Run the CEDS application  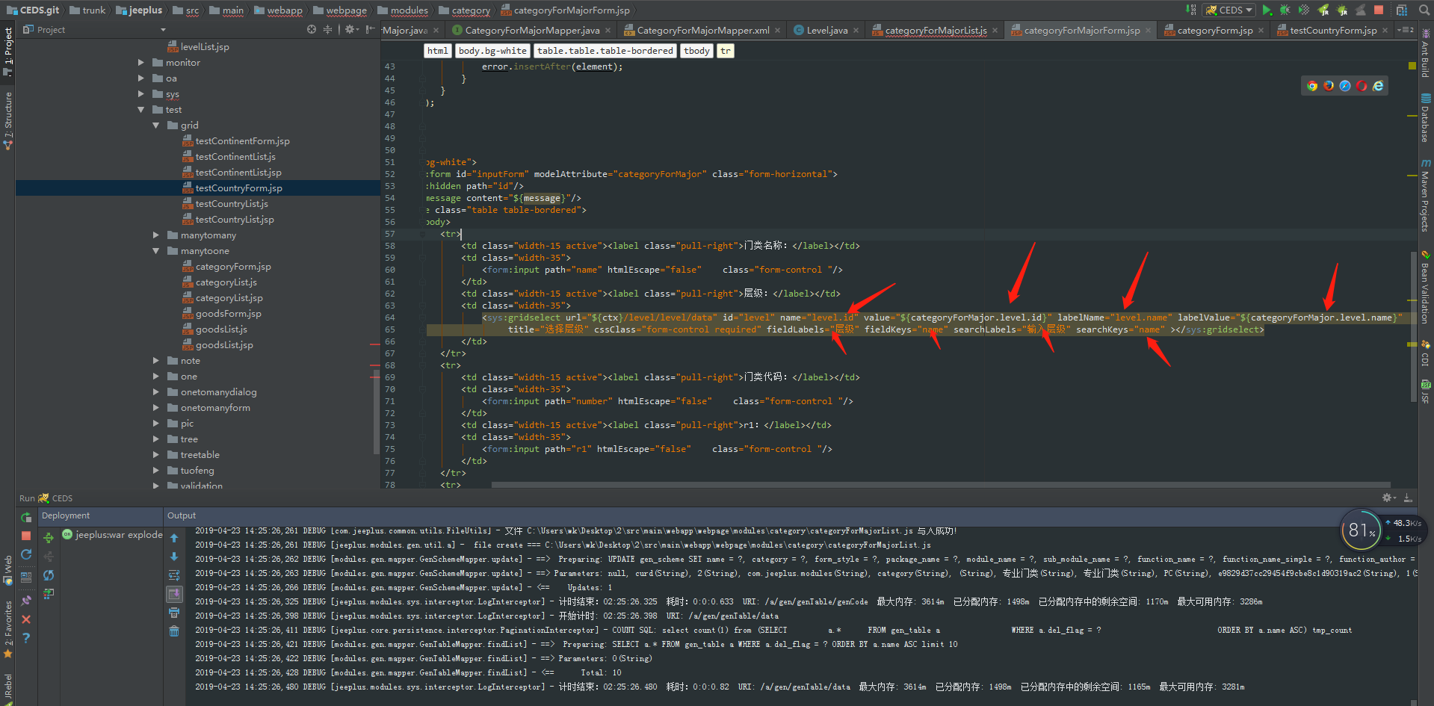click(x=1266, y=10)
